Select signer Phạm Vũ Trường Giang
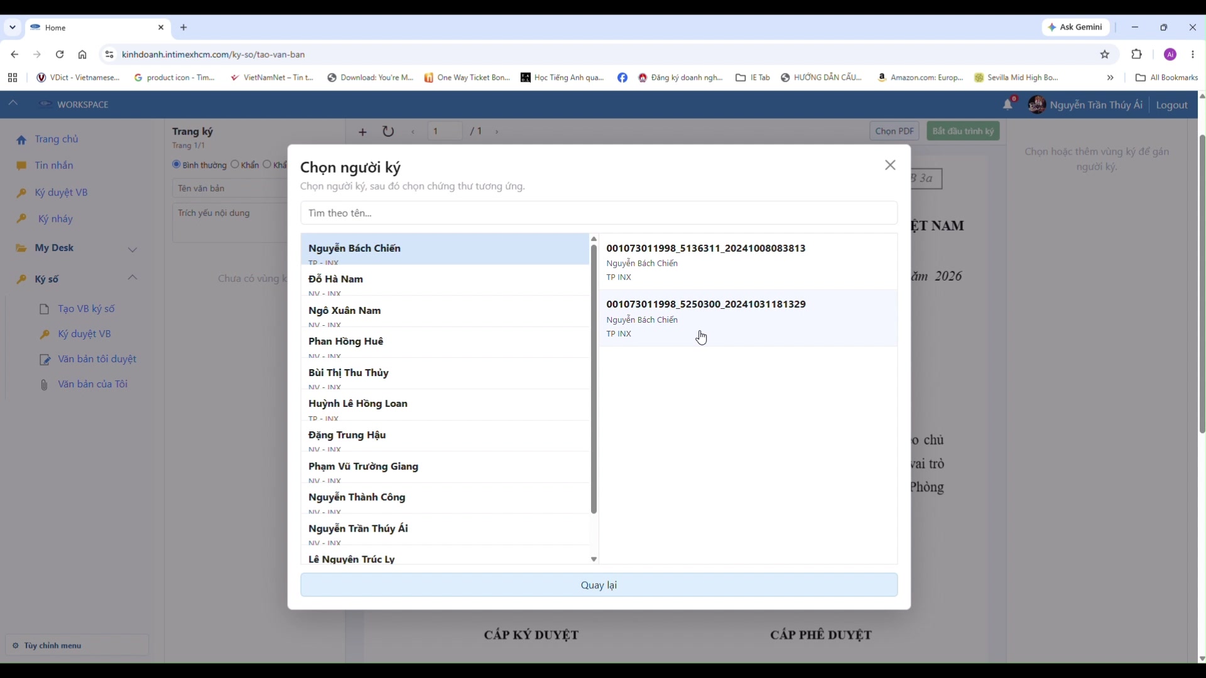Image resolution: width=1206 pixels, height=678 pixels. click(x=445, y=468)
